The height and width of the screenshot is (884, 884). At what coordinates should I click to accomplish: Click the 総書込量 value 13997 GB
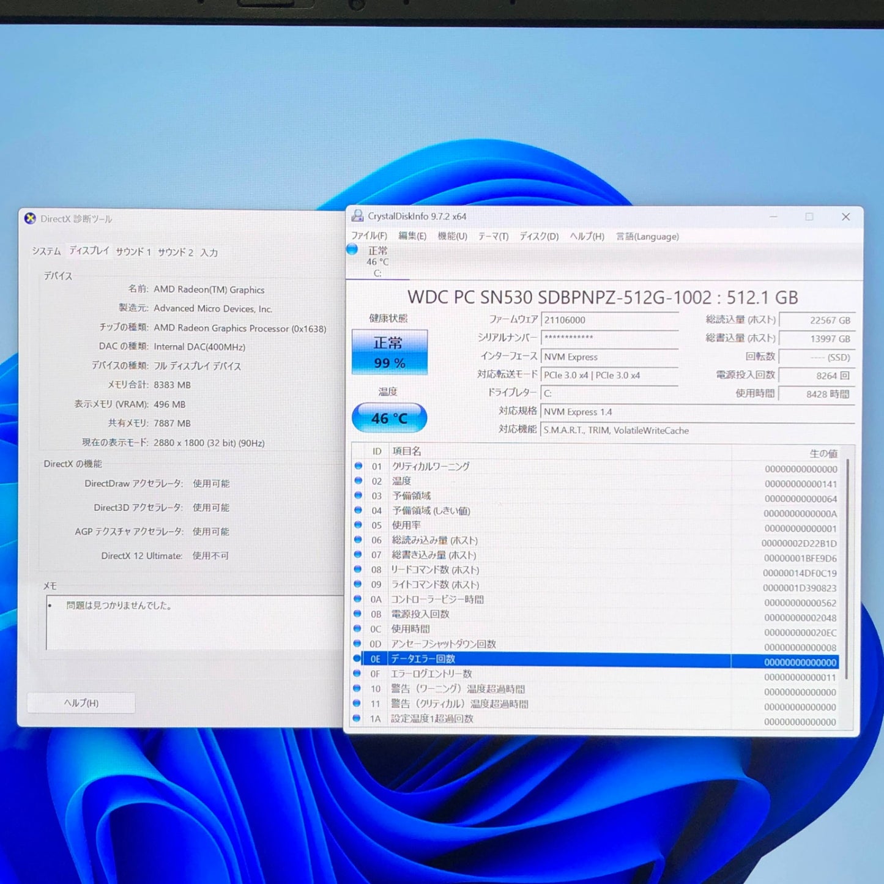[817, 339]
